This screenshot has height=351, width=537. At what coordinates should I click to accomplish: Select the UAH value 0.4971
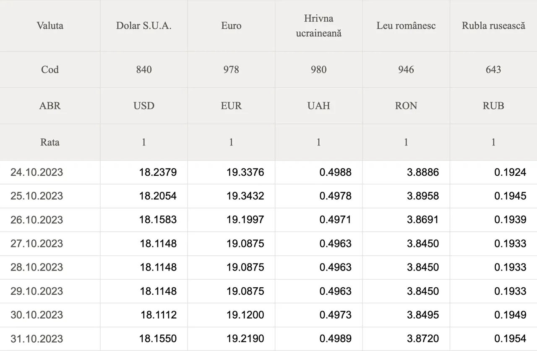(x=335, y=220)
